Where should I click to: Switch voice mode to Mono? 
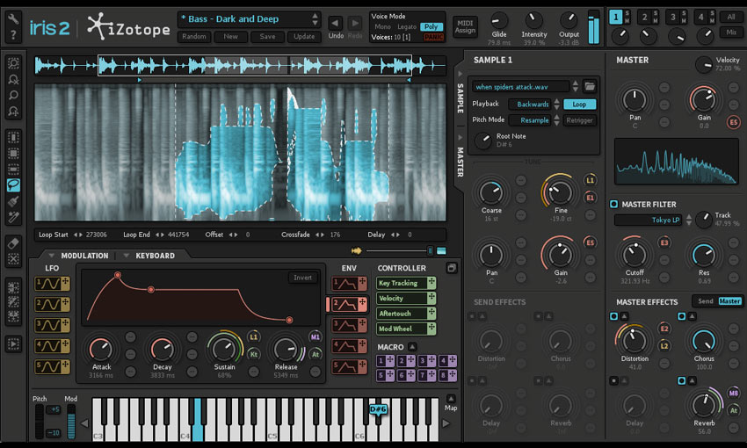click(383, 27)
